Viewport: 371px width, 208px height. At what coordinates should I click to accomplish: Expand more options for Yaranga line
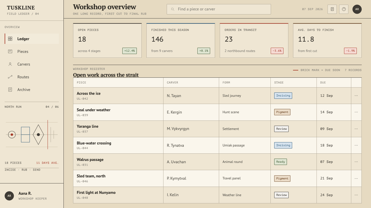click(x=356, y=129)
